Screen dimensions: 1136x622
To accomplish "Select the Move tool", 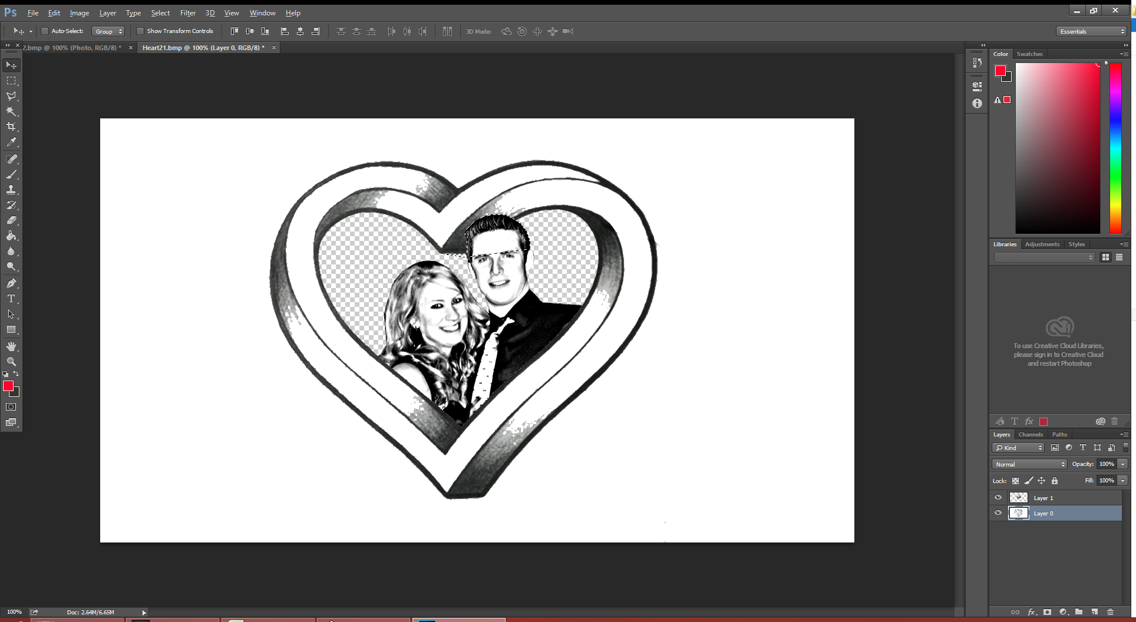I will pos(11,65).
